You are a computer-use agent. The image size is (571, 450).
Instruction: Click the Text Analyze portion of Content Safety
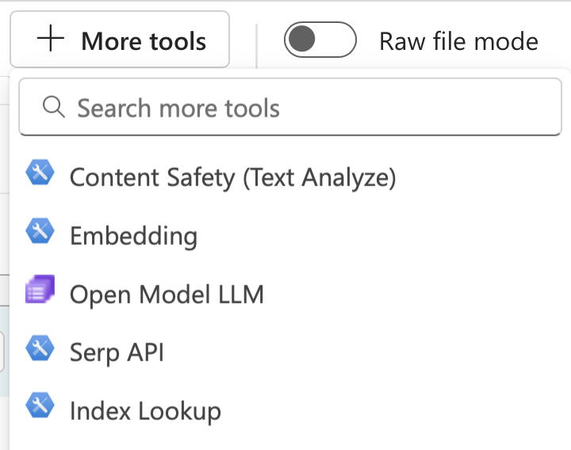320,178
